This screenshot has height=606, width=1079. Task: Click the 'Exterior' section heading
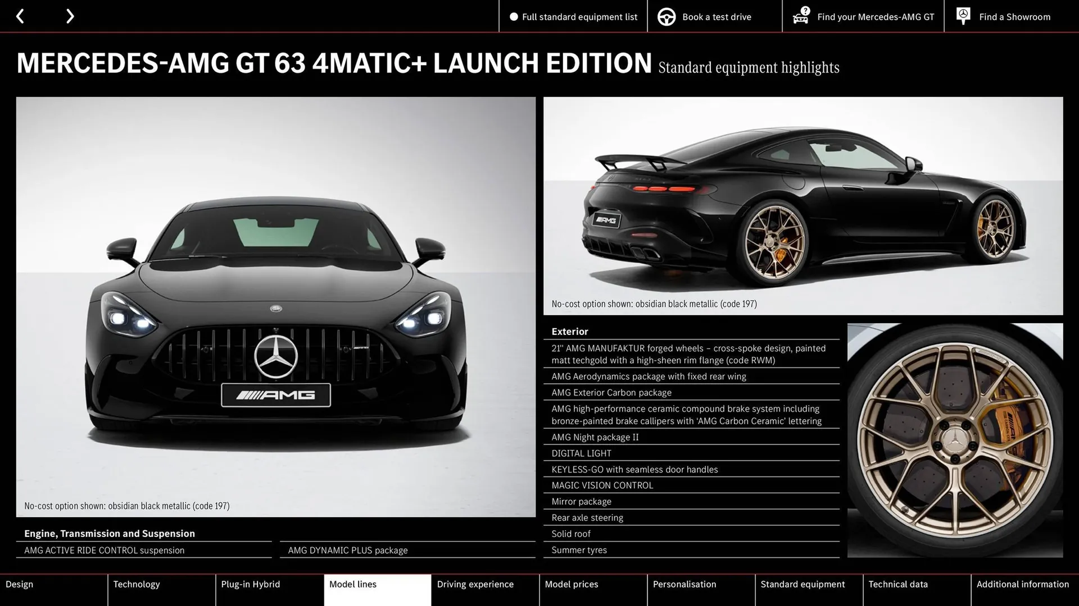click(570, 332)
